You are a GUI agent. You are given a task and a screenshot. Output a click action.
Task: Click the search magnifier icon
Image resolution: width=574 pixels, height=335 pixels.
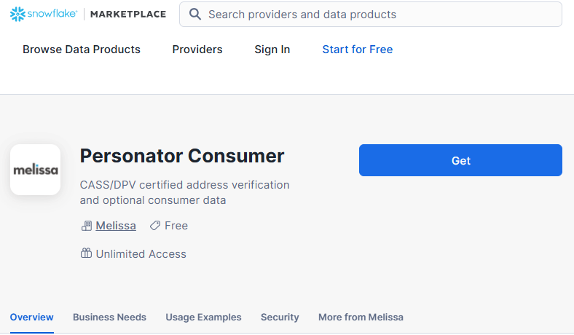point(194,15)
